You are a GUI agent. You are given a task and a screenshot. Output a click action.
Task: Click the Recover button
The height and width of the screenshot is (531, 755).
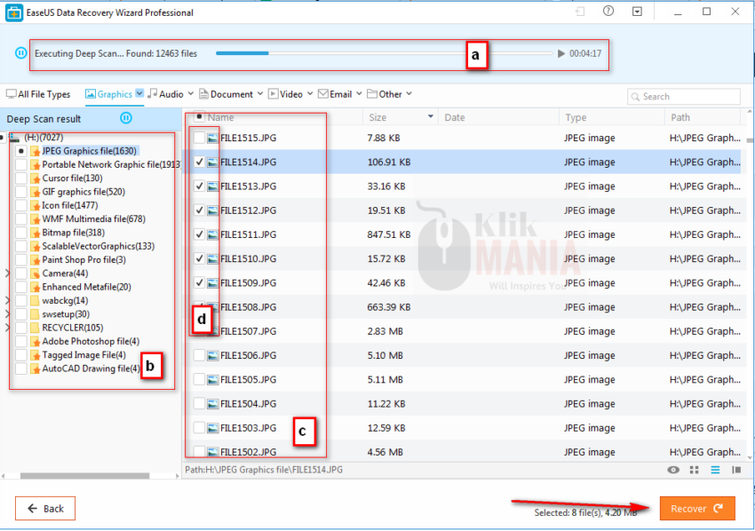tap(697, 508)
